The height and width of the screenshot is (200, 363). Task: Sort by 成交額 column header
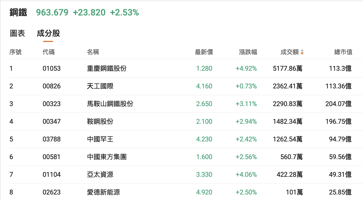pyautogui.click(x=289, y=52)
